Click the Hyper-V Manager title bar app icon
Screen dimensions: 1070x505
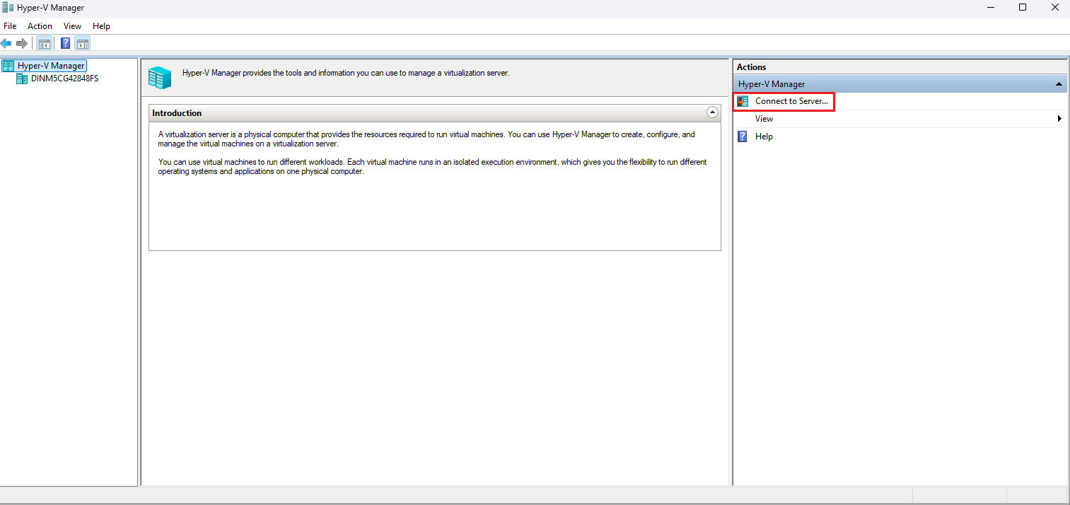click(8, 8)
